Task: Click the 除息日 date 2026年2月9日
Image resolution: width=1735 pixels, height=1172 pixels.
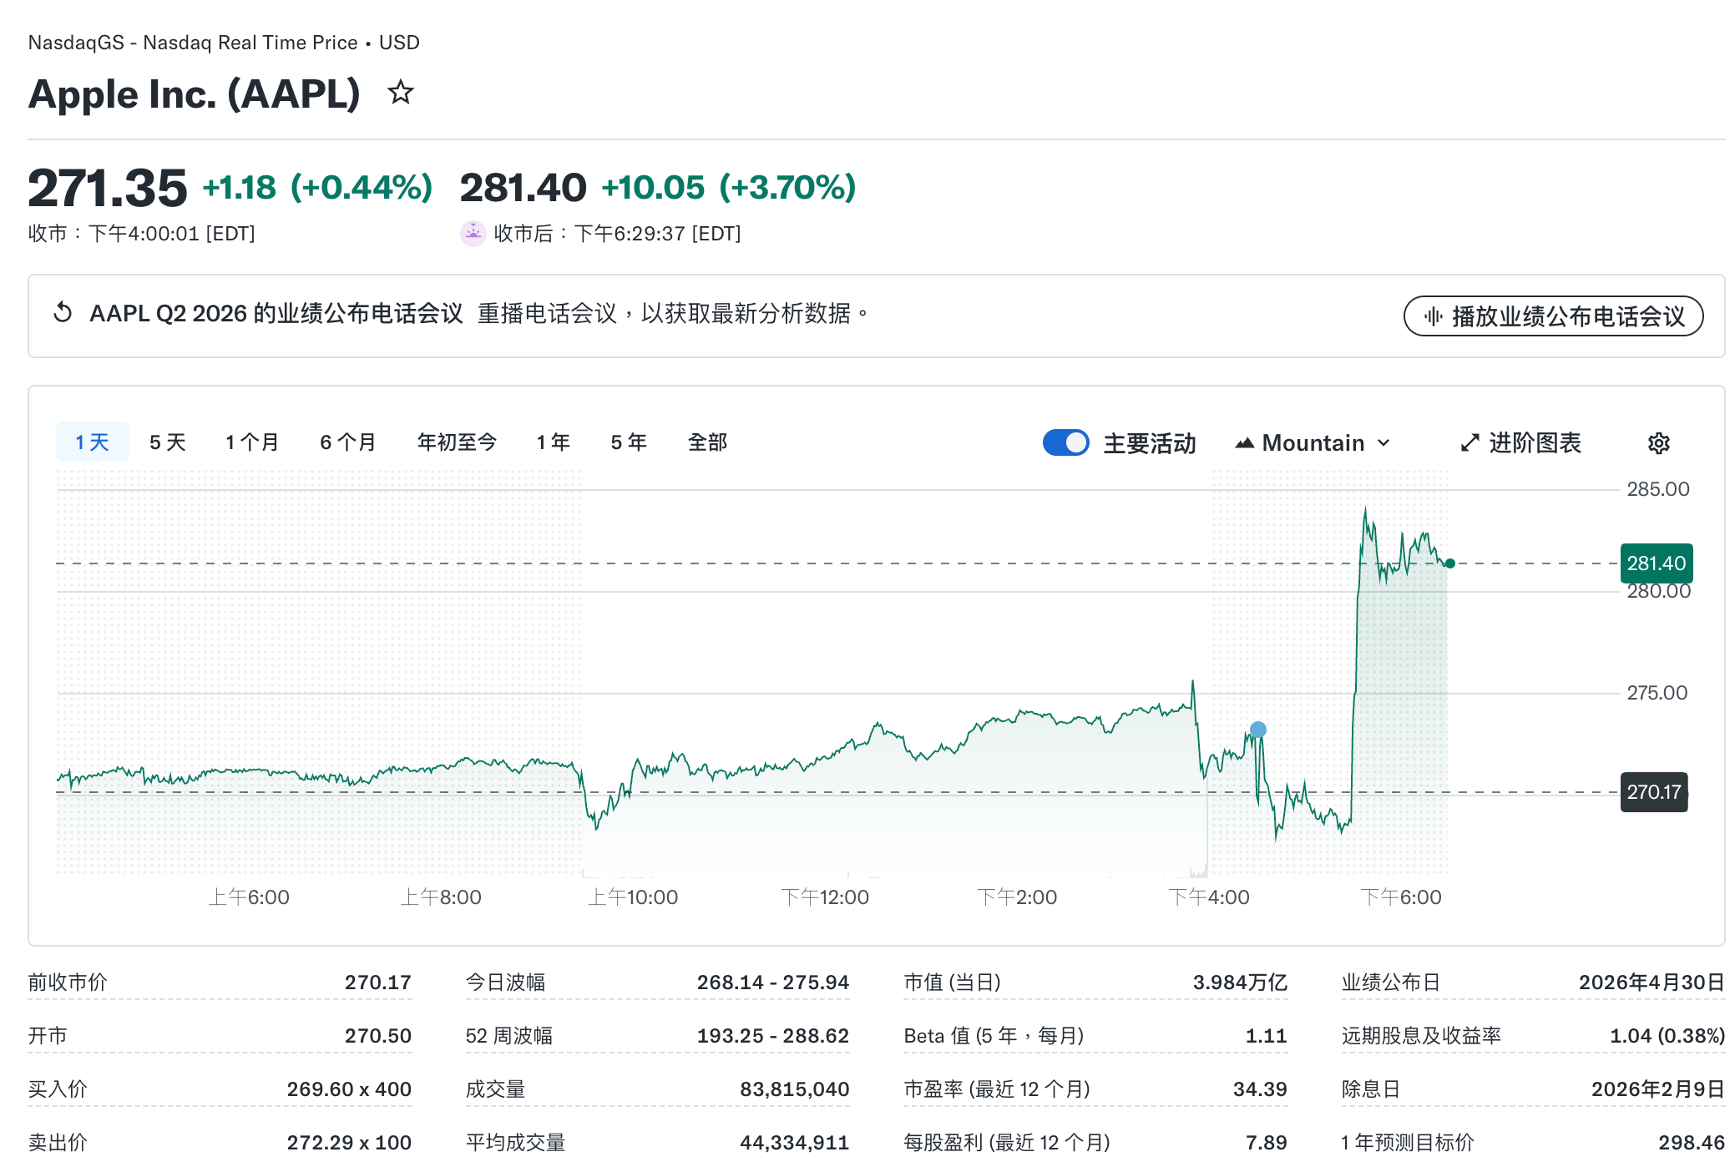Action: [x=1658, y=1089]
